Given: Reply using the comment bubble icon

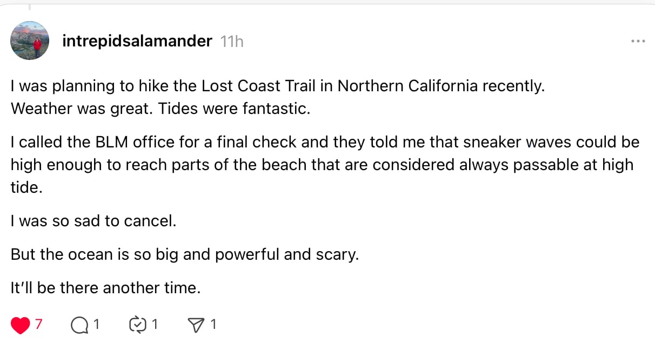Looking at the screenshot, I should coord(79,325).
